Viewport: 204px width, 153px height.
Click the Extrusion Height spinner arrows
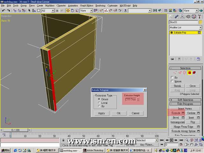pyautogui.click(x=138, y=99)
